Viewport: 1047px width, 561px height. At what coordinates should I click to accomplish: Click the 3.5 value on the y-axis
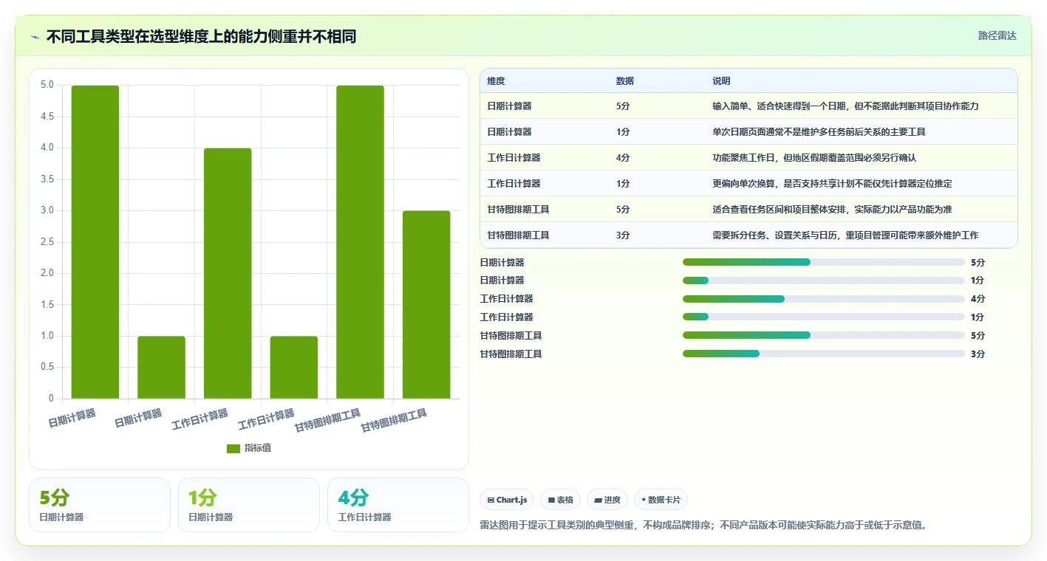point(47,179)
